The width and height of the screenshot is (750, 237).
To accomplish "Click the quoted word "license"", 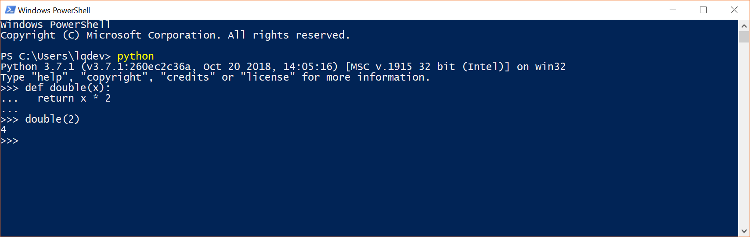I will point(267,77).
